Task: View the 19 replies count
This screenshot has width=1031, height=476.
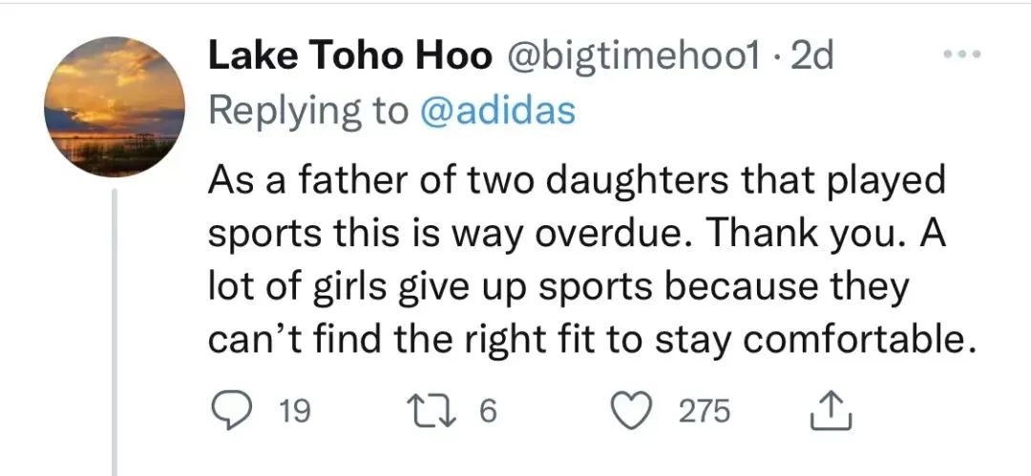Action: [295, 412]
